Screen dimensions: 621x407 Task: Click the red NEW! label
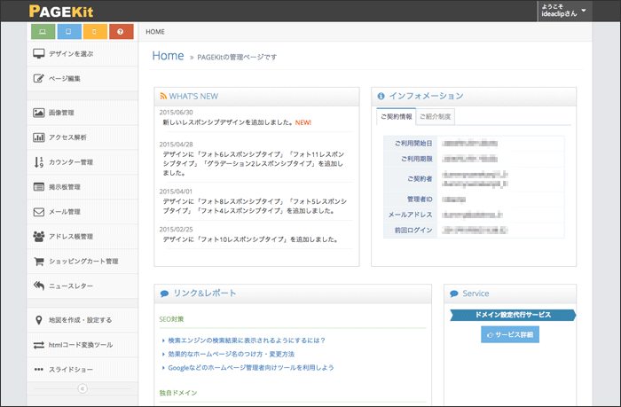(303, 122)
